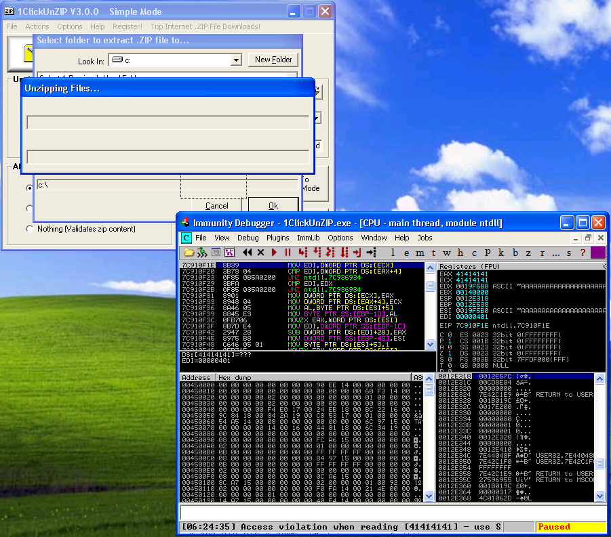Image resolution: width=611 pixels, height=537 pixels.
Task: Switch to CPU view with the 'c' button
Action: 474,253
